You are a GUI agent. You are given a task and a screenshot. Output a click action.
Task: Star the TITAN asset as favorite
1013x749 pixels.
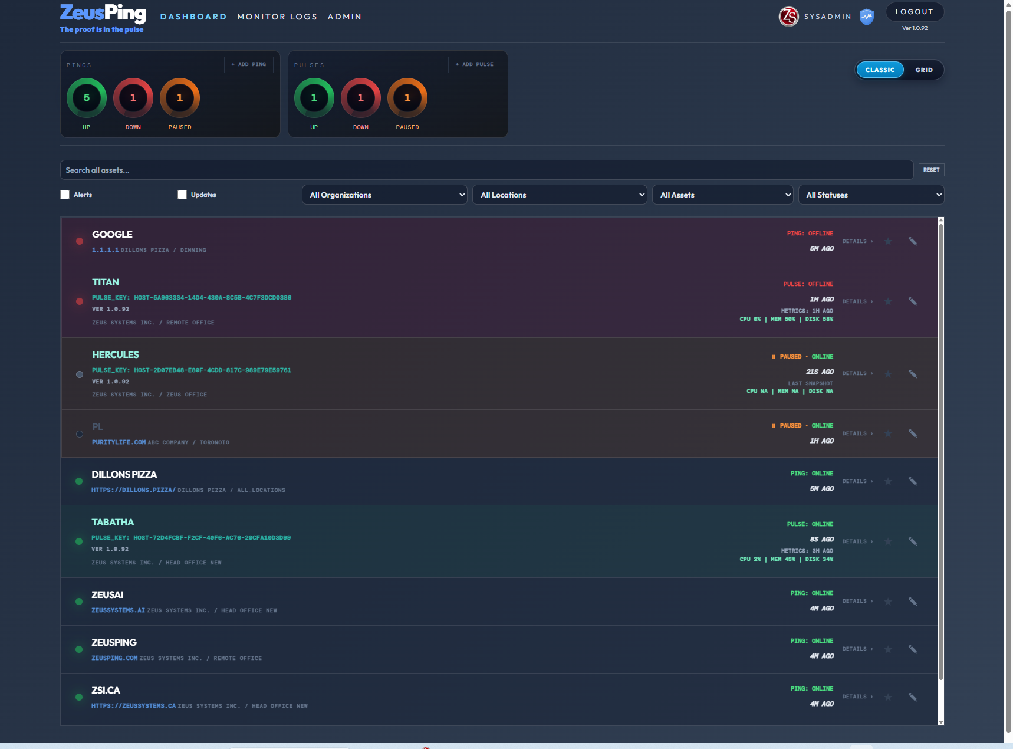888,301
